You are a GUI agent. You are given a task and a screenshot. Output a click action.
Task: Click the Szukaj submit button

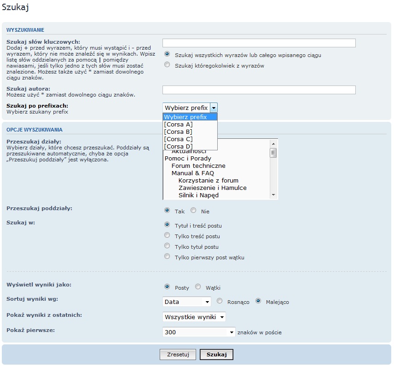[216, 355]
